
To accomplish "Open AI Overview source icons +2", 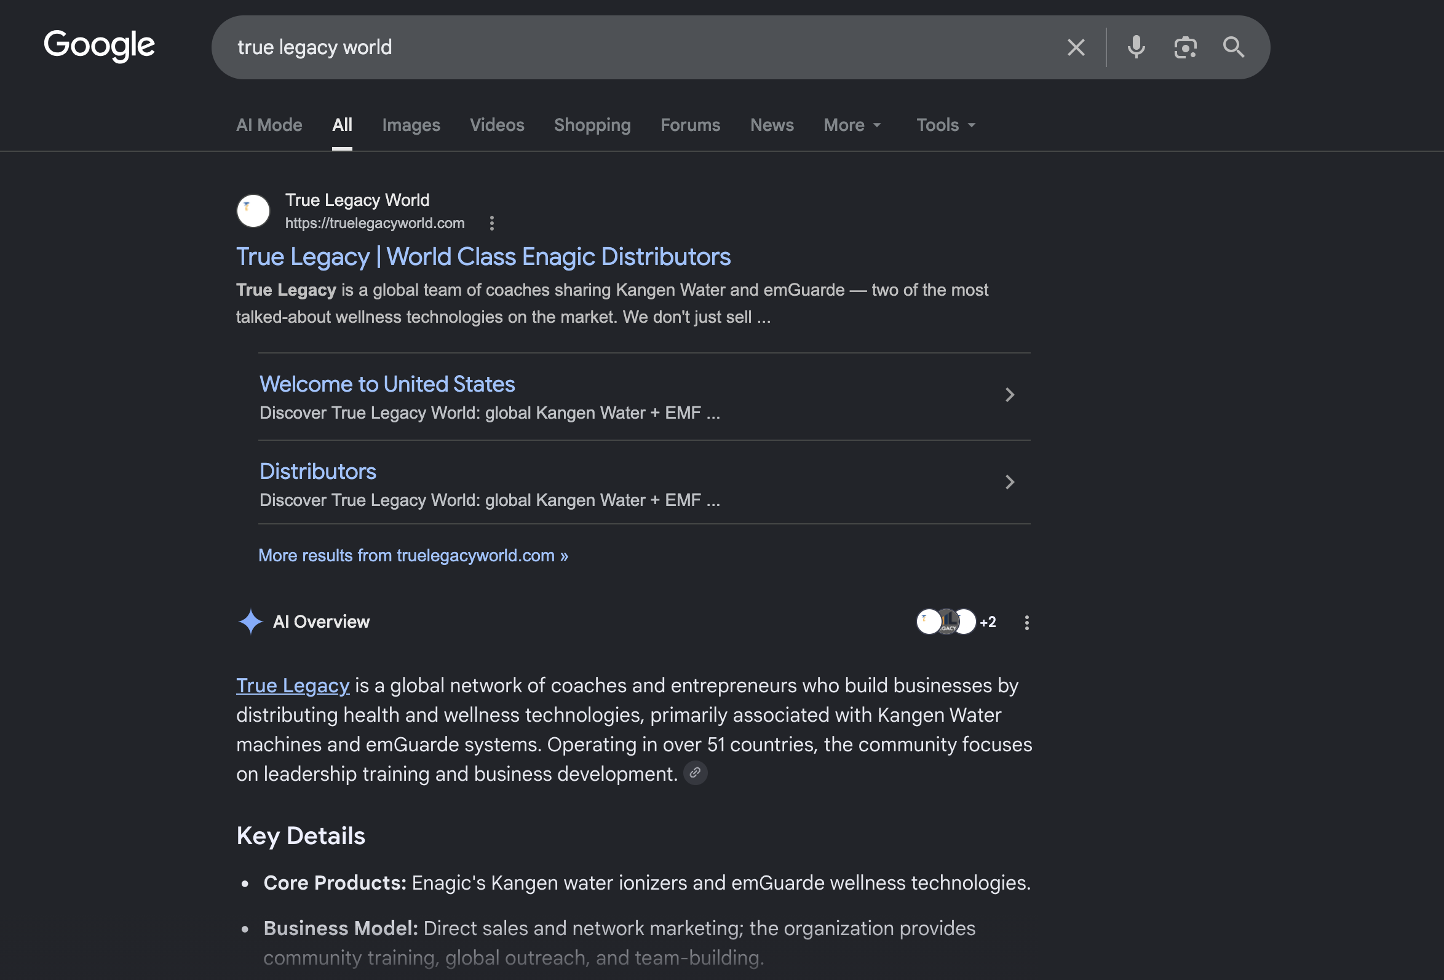I will coord(956,622).
